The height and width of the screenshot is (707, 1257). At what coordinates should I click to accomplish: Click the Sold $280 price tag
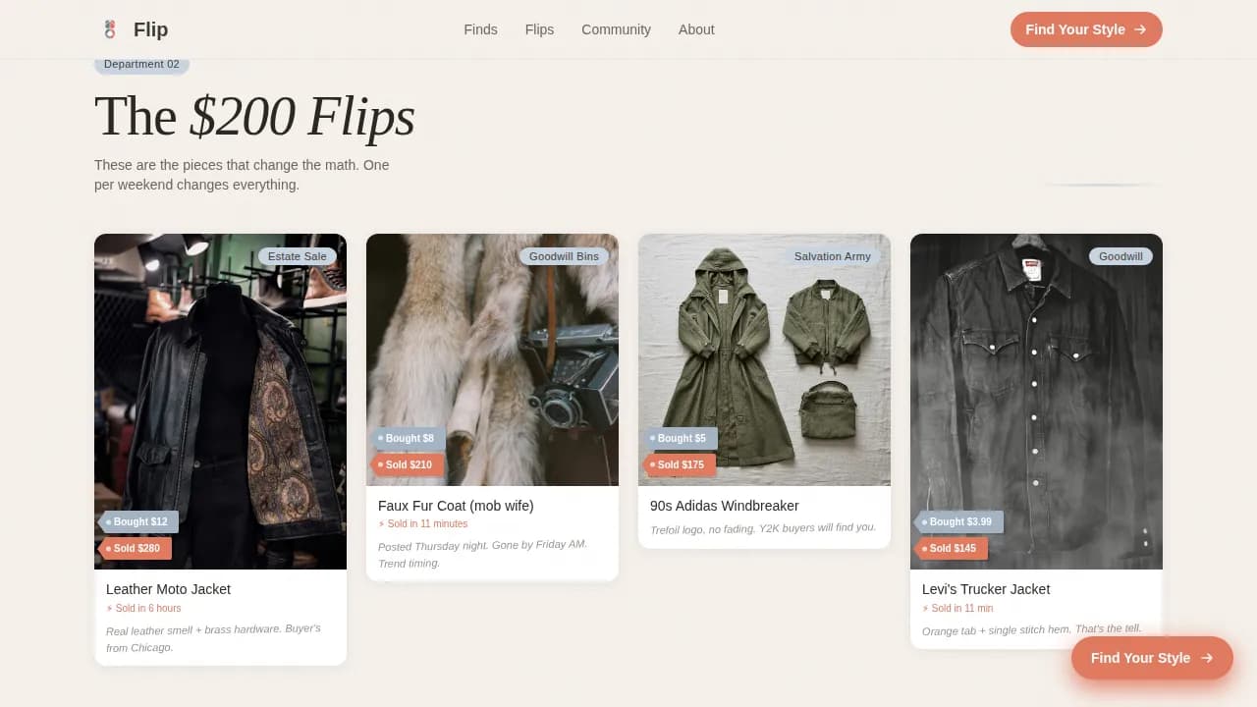pyautogui.click(x=134, y=548)
